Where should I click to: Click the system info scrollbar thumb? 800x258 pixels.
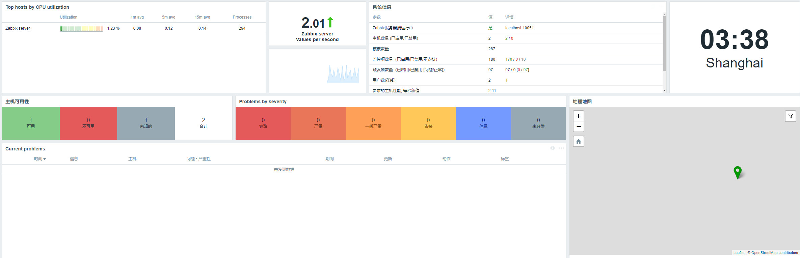(x=664, y=43)
